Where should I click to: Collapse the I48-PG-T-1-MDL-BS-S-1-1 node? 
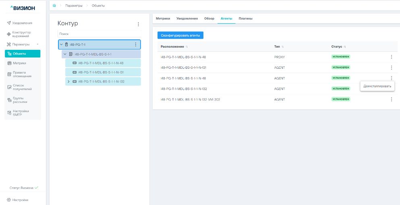coord(65,54)
